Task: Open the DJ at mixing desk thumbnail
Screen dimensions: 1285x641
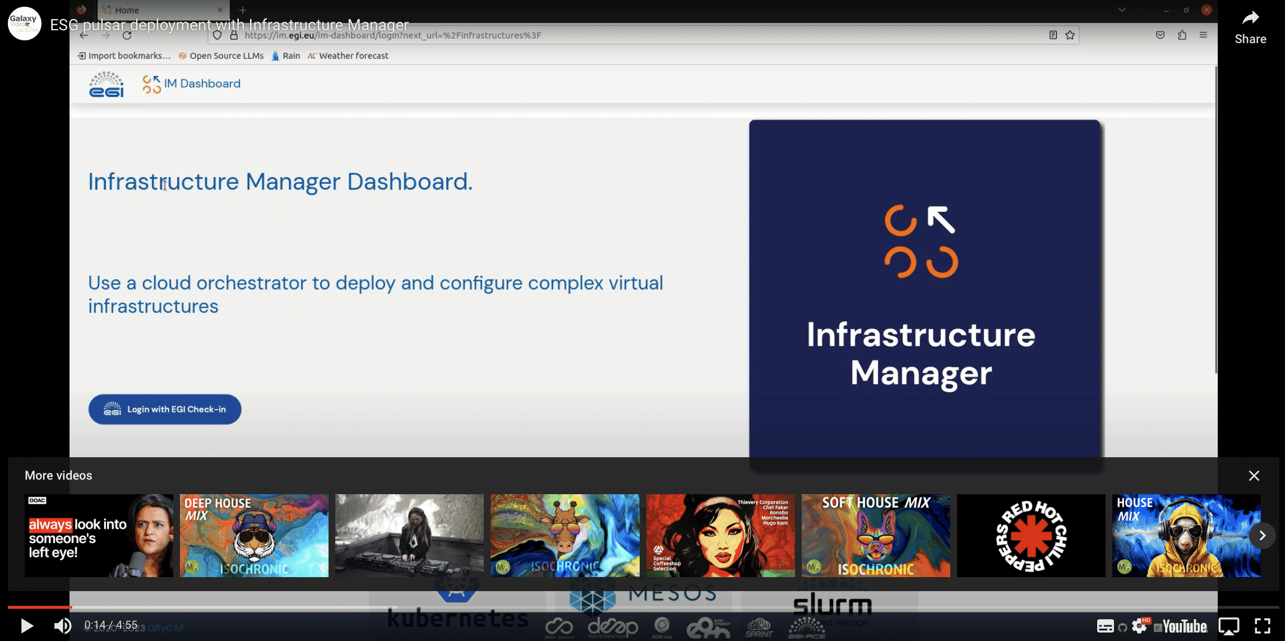Action: (x=409, y=536)
